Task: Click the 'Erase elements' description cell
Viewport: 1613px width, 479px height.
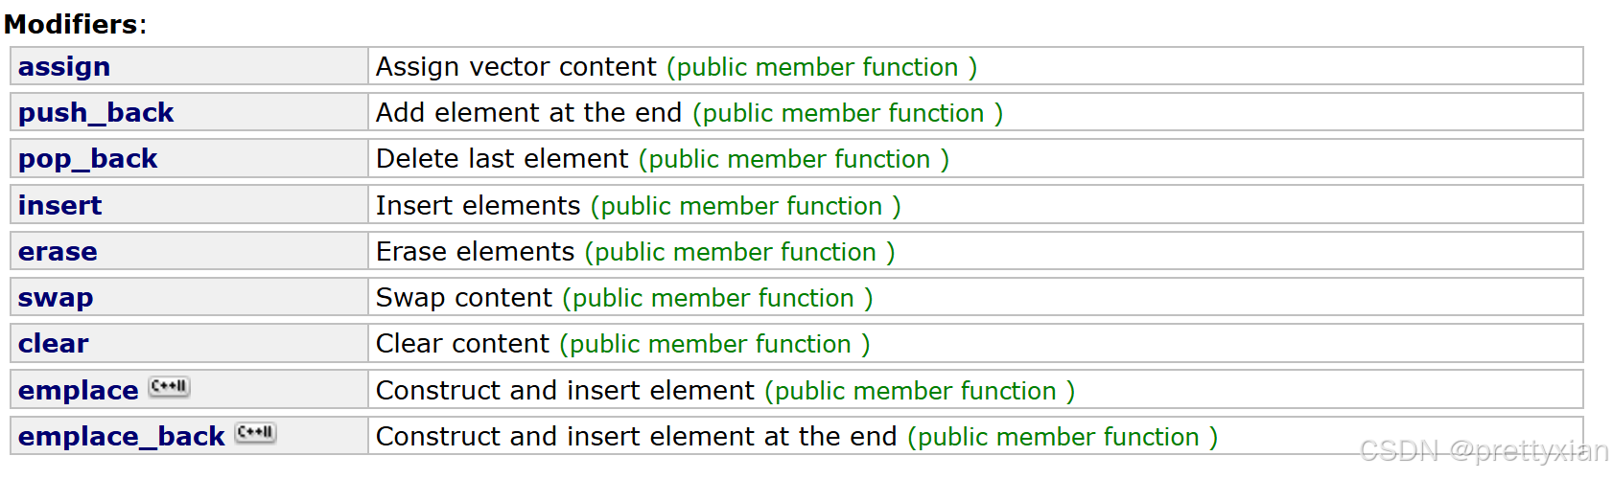Action: coord(975,251)
